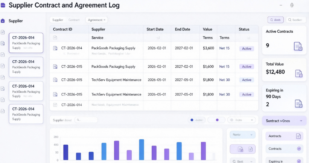The height and width of the screenshot is (163, 309).
Task: Click the $1,600 value cell
Action: pos(208,66)
